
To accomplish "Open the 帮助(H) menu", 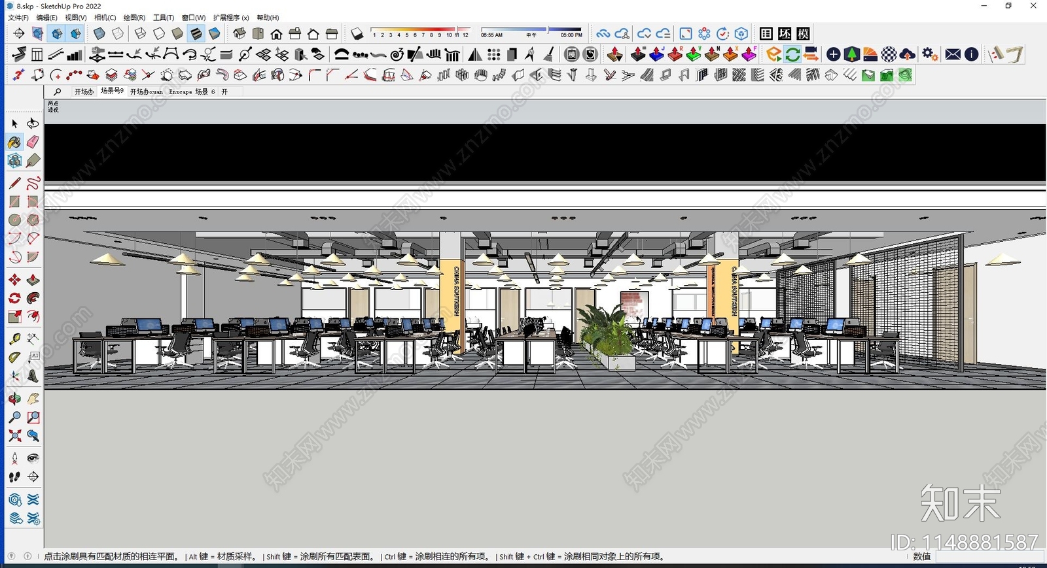I will pyautogui.click(x=268, y=18).
